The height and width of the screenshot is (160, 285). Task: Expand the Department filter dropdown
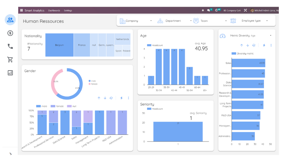tap(174, 21)
